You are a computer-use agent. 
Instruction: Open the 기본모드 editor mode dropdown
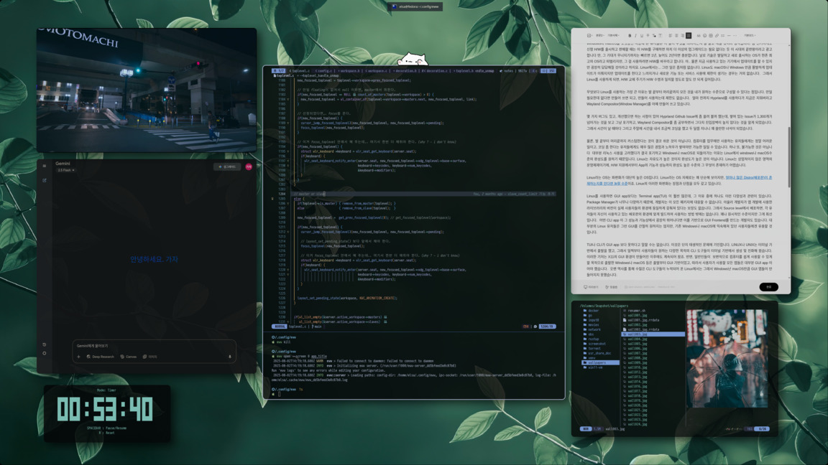click(750, 36)
